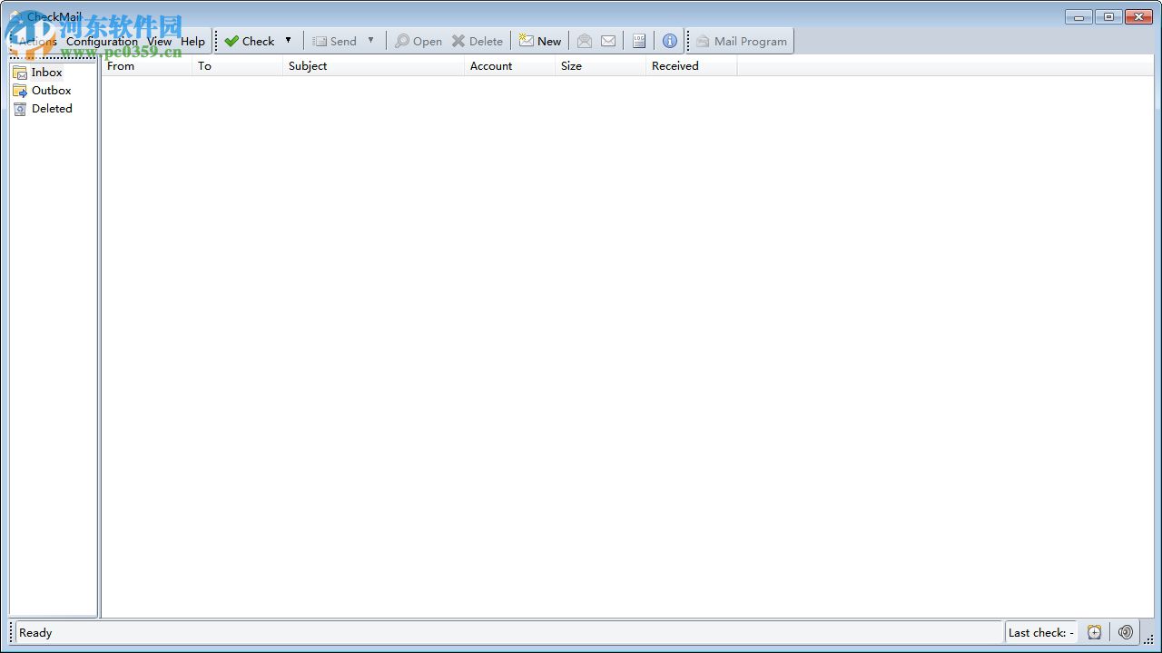Click the blue info icon
Screen dimensions: 1162x653
click(x=670, y=41)
